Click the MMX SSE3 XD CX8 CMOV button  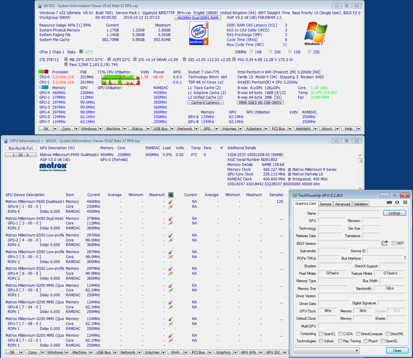(x=260, y=102)
